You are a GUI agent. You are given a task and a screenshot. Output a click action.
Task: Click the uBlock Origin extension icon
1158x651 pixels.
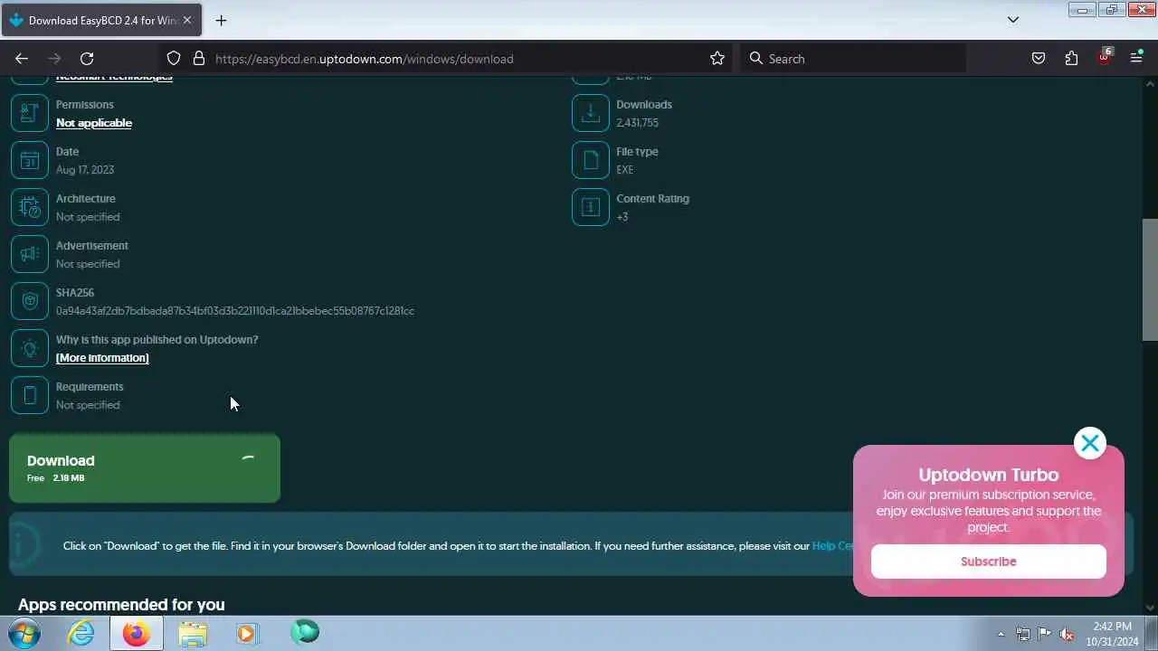(1104, 57)
